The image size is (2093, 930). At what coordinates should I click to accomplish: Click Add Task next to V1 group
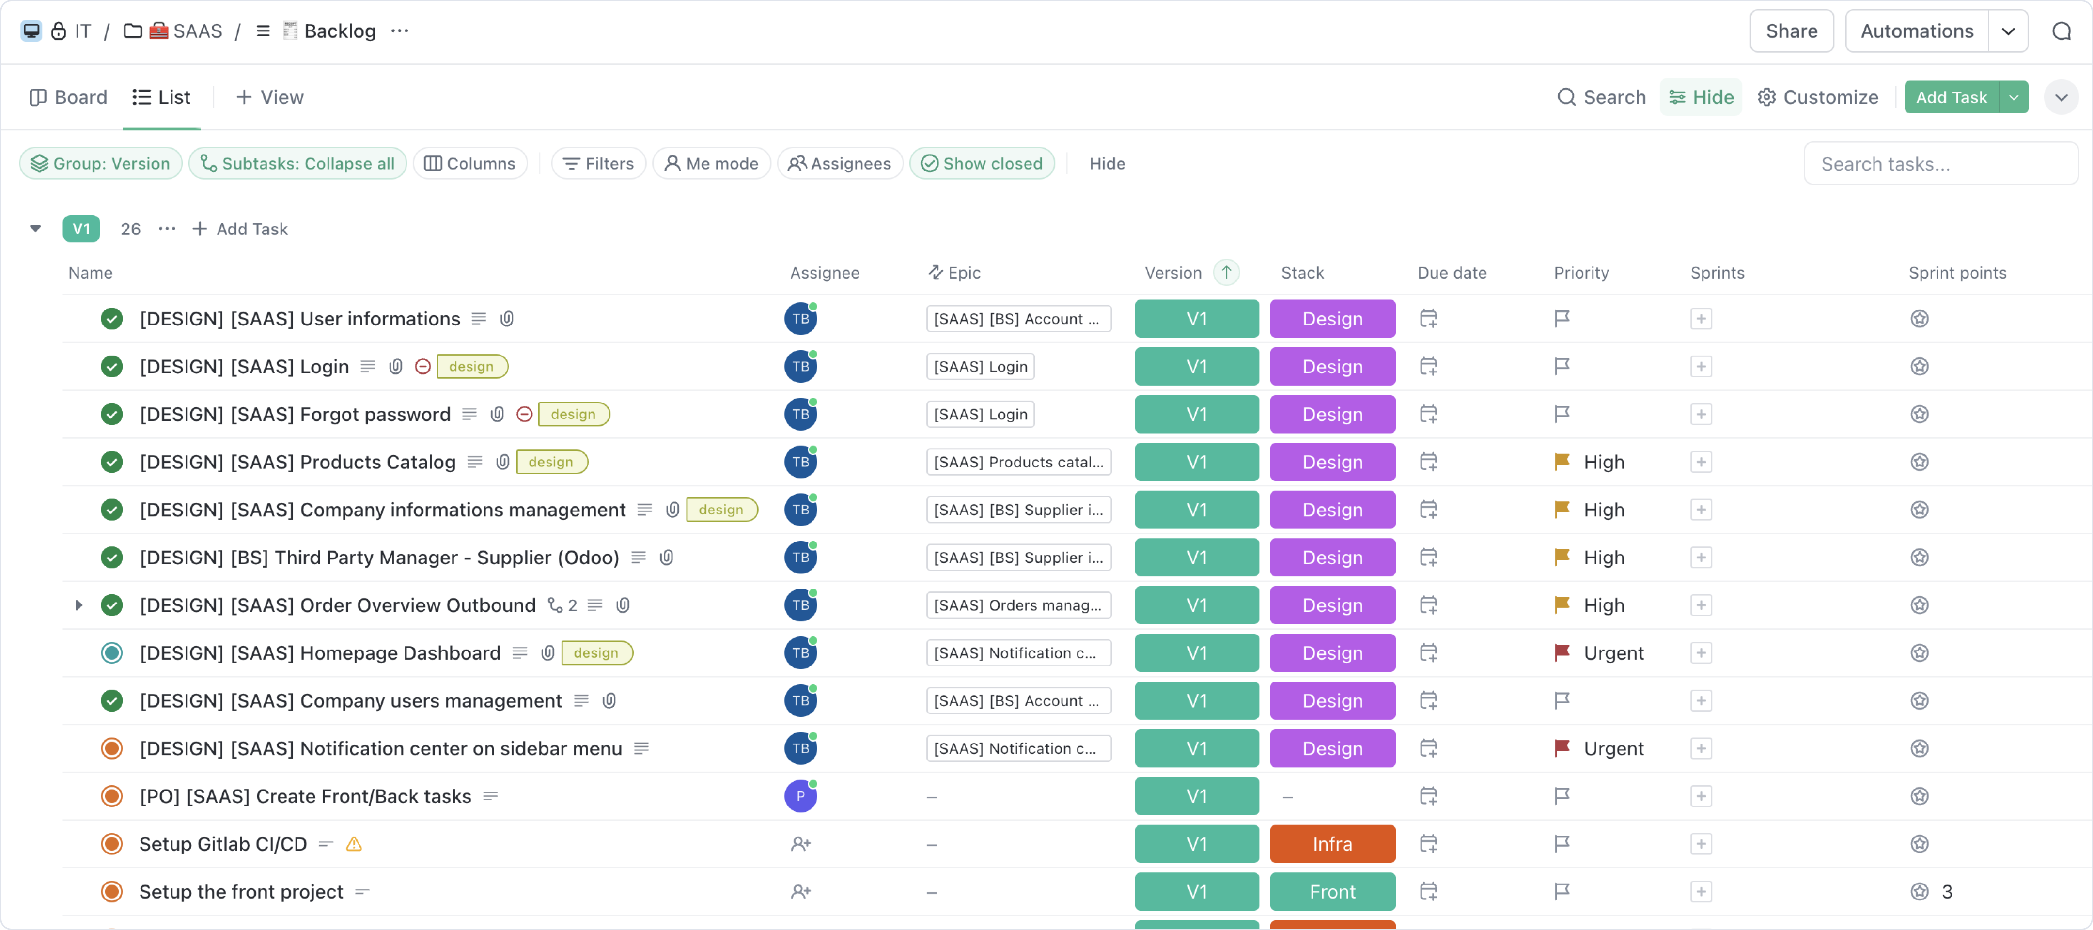click(x=240, y=229)
